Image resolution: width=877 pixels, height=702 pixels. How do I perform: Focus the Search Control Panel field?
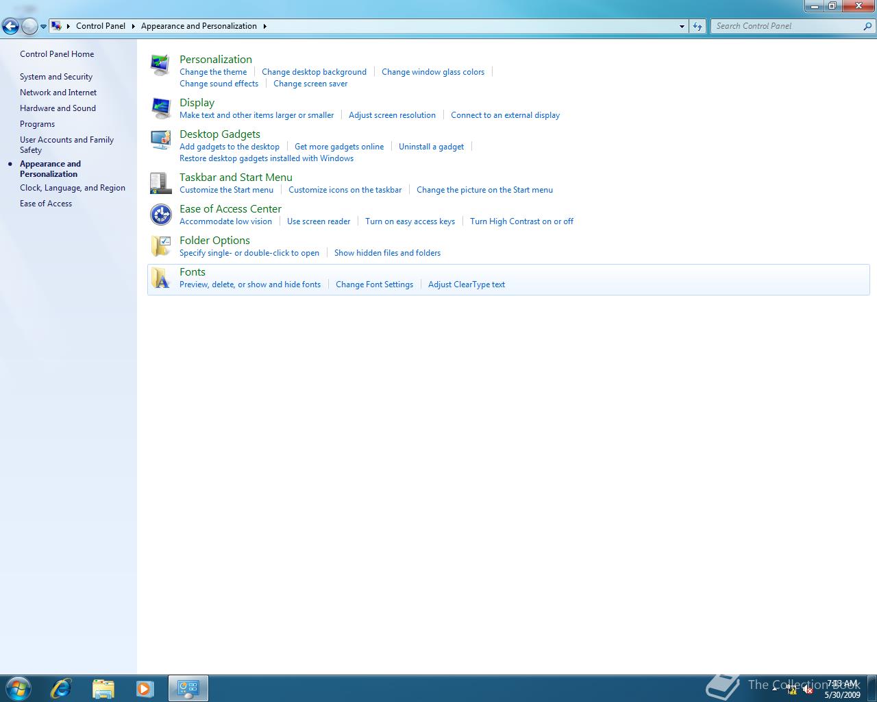tap(786, 26)
